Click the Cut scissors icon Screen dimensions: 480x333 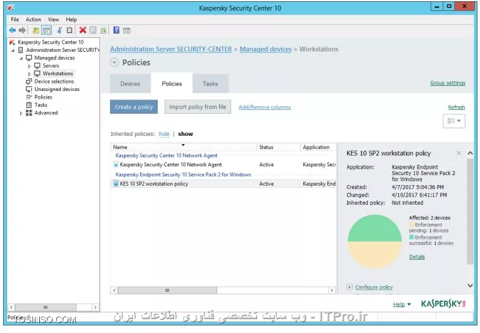pos(60,30)
